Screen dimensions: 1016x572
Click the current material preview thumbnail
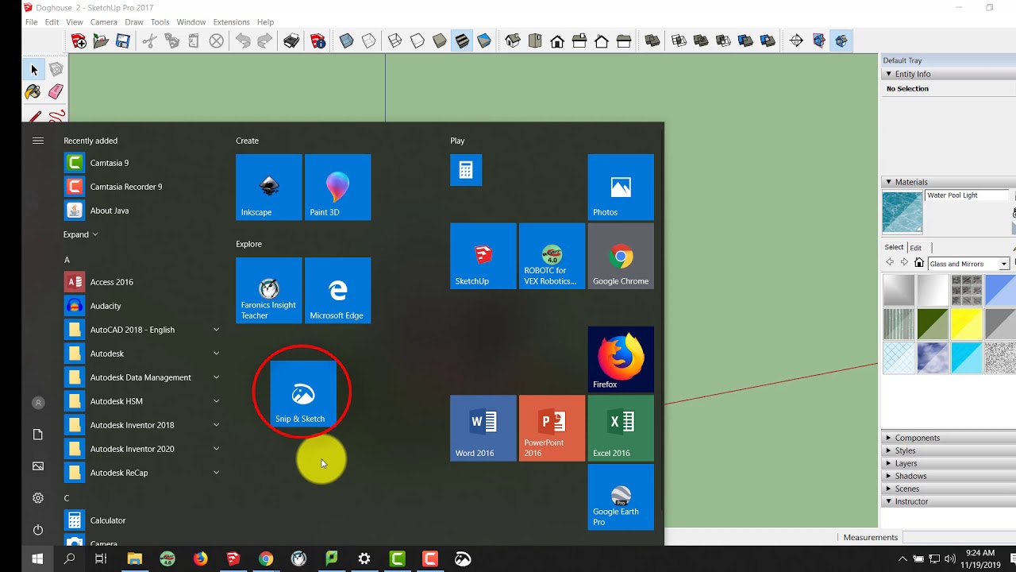click(902, 212)
